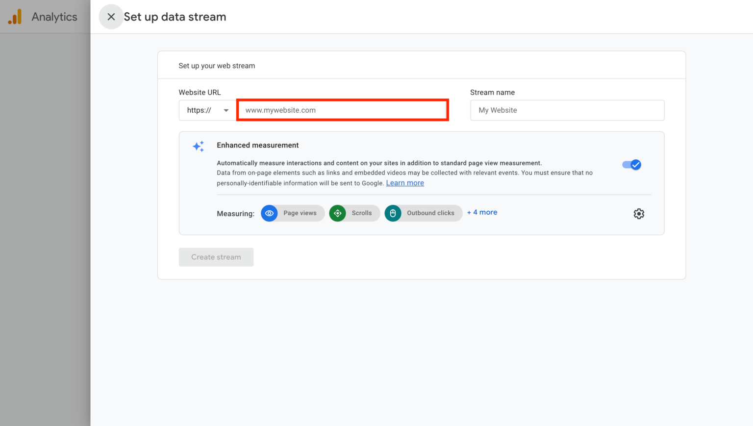This screenshot has height=426, width=753.
Task: Open the website protocol selector
Action: (206, 110)
